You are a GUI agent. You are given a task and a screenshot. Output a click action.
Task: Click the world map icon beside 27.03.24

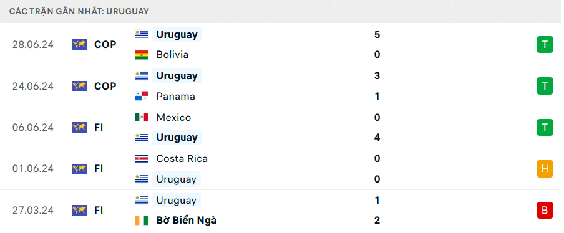coord(79,210)
